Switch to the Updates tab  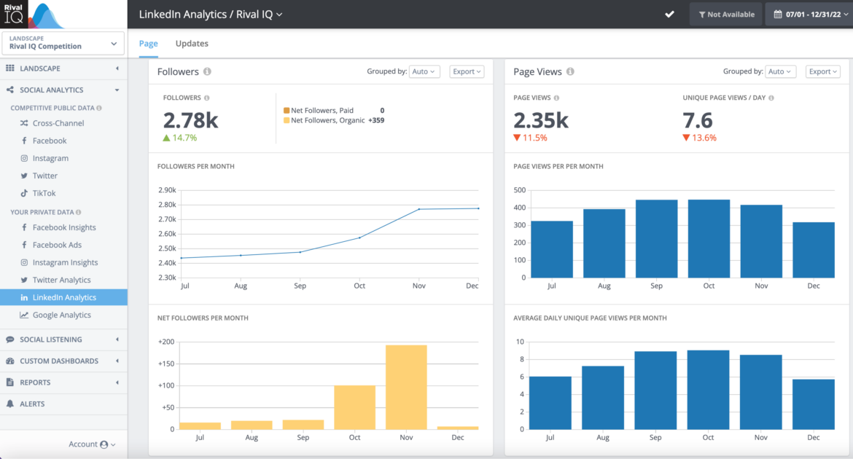click(191, 43)
